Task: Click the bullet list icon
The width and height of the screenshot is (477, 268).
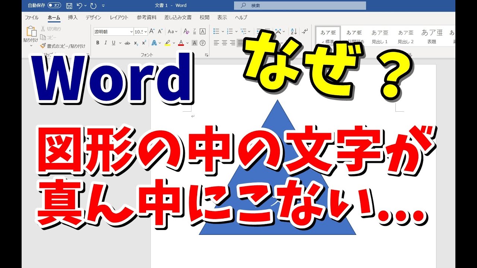Action: coord(216,32)
